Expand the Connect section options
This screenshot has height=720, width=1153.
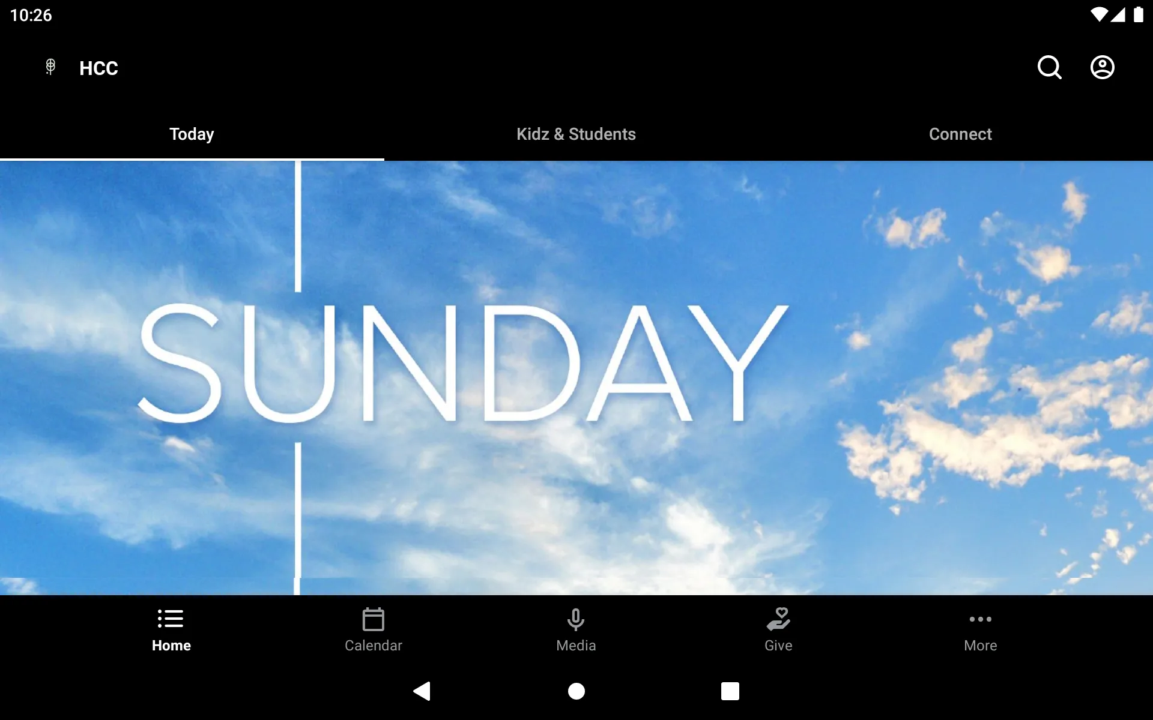960,134
